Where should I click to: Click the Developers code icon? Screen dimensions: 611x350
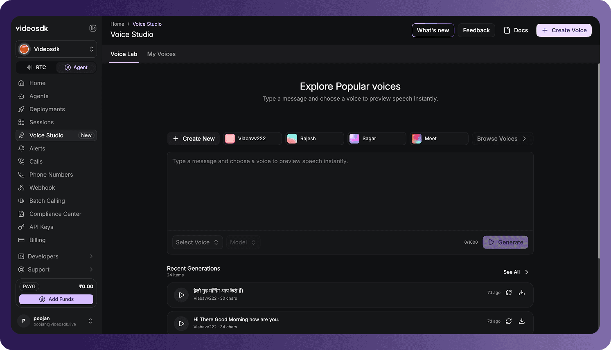21,256
